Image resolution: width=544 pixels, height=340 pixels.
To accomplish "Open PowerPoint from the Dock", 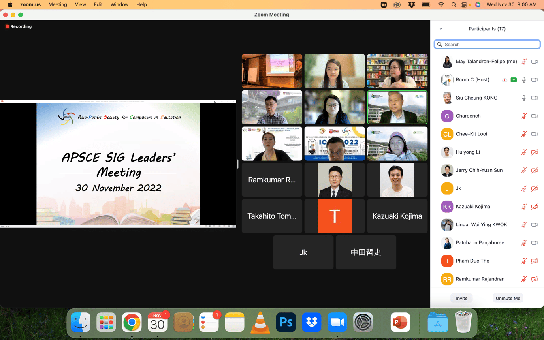I will pyautogui.click(x=400, y=323).
